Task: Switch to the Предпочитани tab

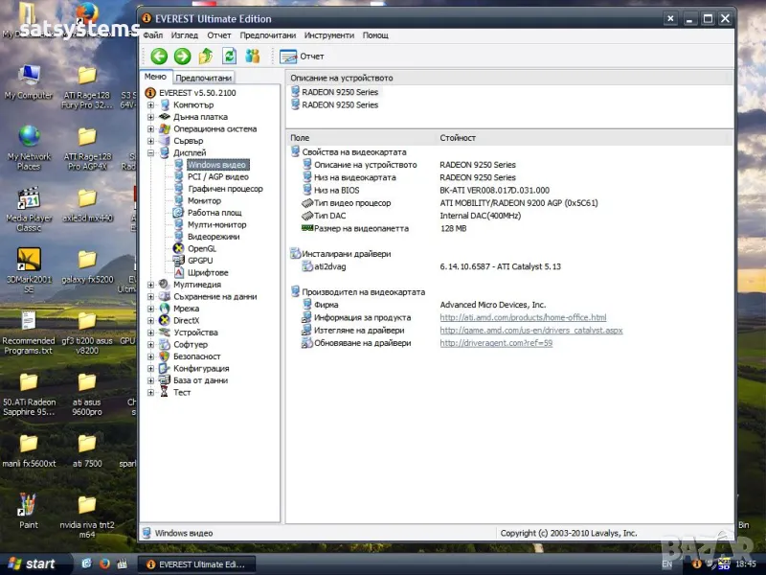Action: click(x=203, y=78)
